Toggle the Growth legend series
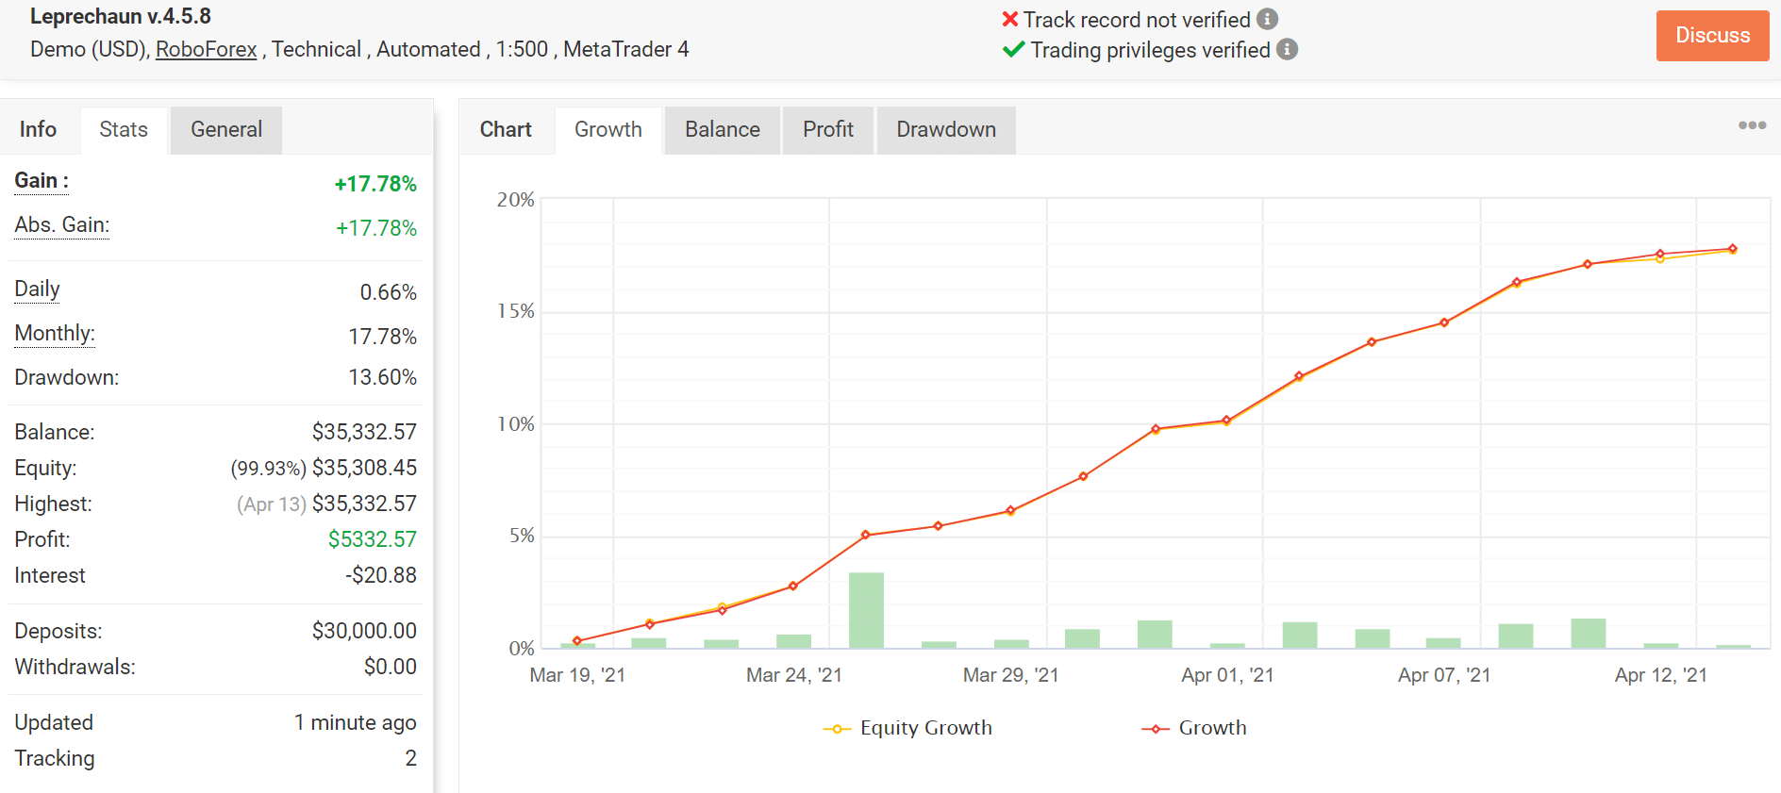The height and width of the screenshot is (793, 1781). pyautogui.click(x=1194, y=728)
